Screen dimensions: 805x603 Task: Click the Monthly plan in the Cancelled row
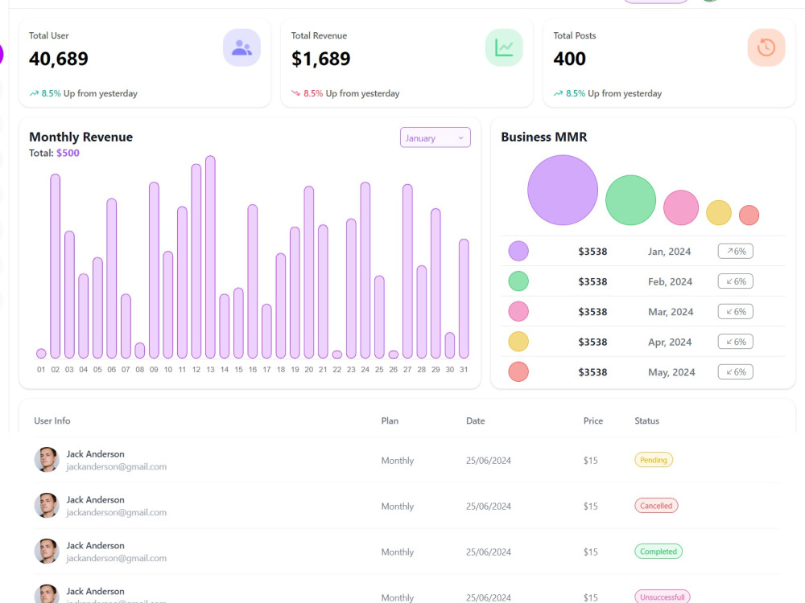(x=398, y=506)
